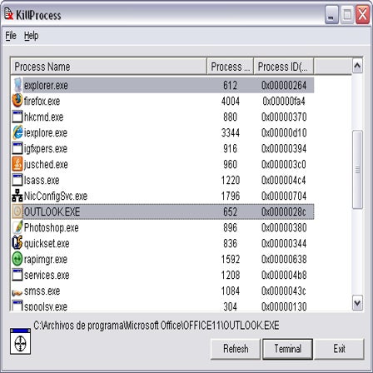
Task: Click the vertical scrollbar thumb
Action: coord(357,169)
